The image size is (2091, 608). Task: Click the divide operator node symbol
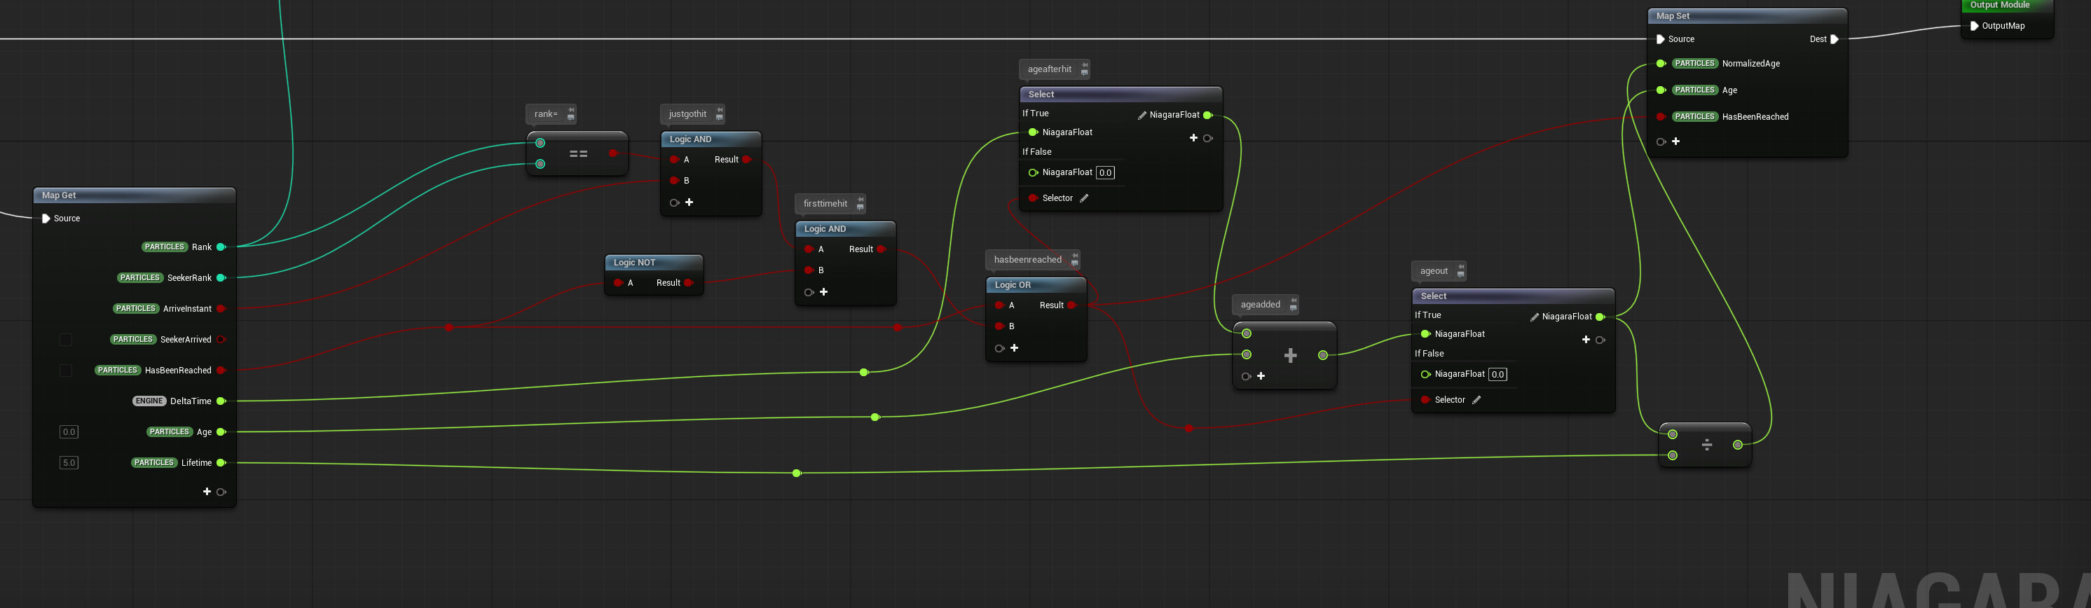(1706, 444)
